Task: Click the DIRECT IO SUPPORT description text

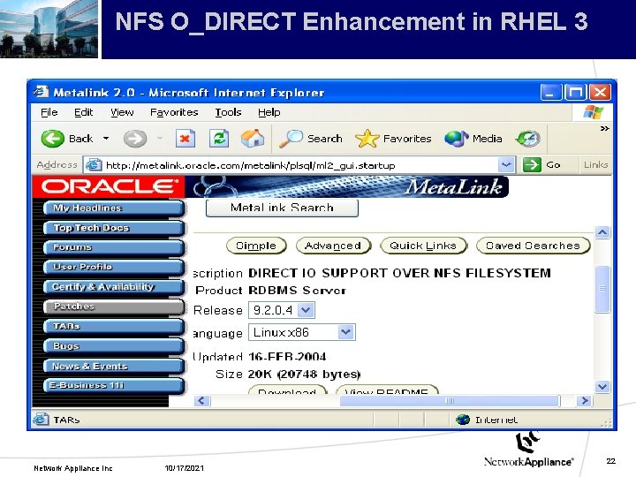Action: (x=399, y=273)
